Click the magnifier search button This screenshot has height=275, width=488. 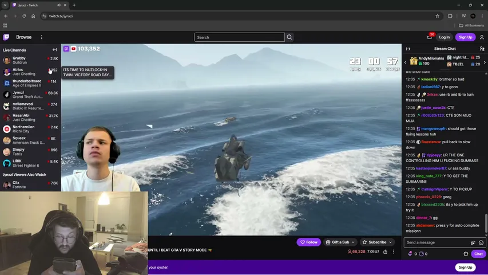pos(289,37)
